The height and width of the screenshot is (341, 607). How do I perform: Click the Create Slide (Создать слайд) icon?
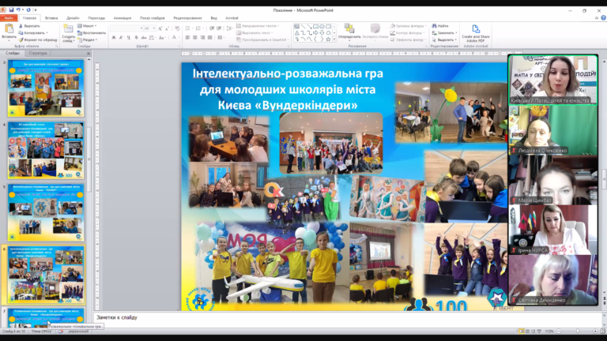click(x=69, y=30)
